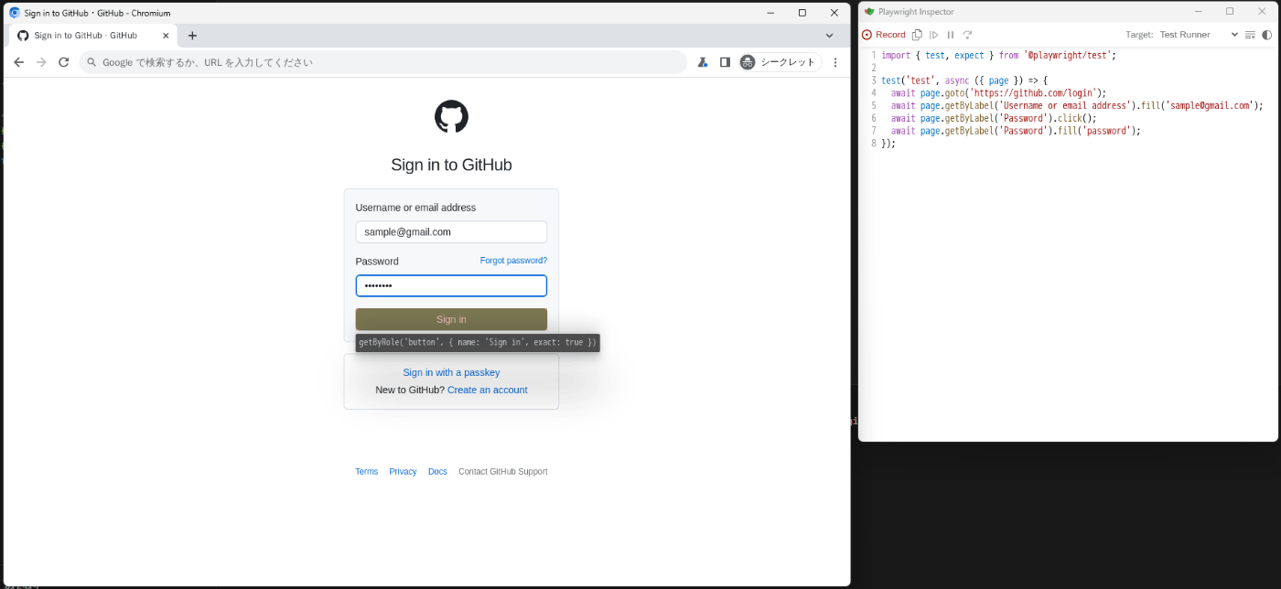Click the import statement on line 1
Image resolution: width=1281 pixels, height=589 pixels.
tap(999, 55)
